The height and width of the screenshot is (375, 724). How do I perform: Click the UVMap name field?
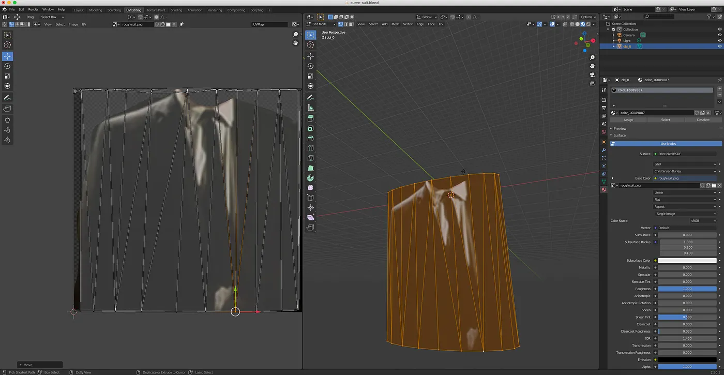269,24
